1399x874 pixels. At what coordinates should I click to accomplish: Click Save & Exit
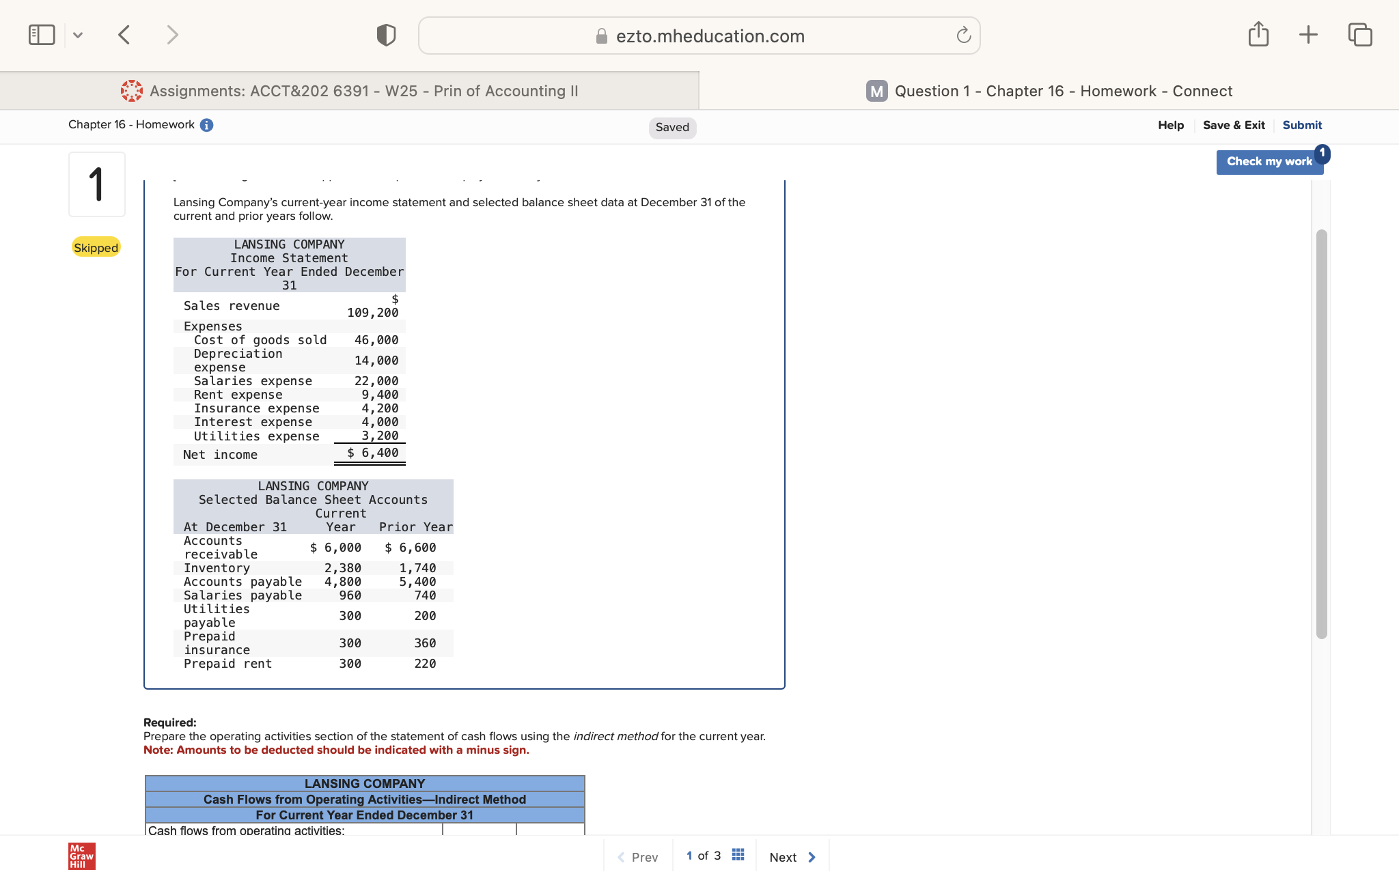point(1234,125)
